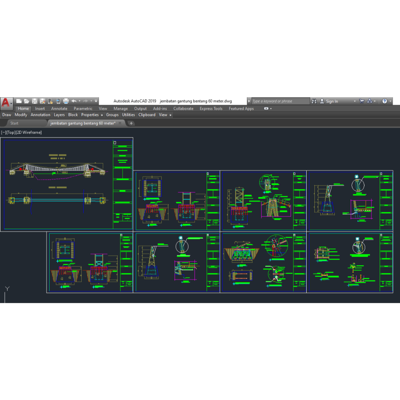Add a new drawing tab with plus
Image resolution: width=400 pixels, height=400 pixels.
click(x=131, y=123)
